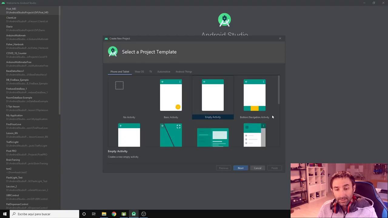Open the BaseDatosNeco1 recent project
This screenshot has width=388, height=218.
tap(29, 73)
